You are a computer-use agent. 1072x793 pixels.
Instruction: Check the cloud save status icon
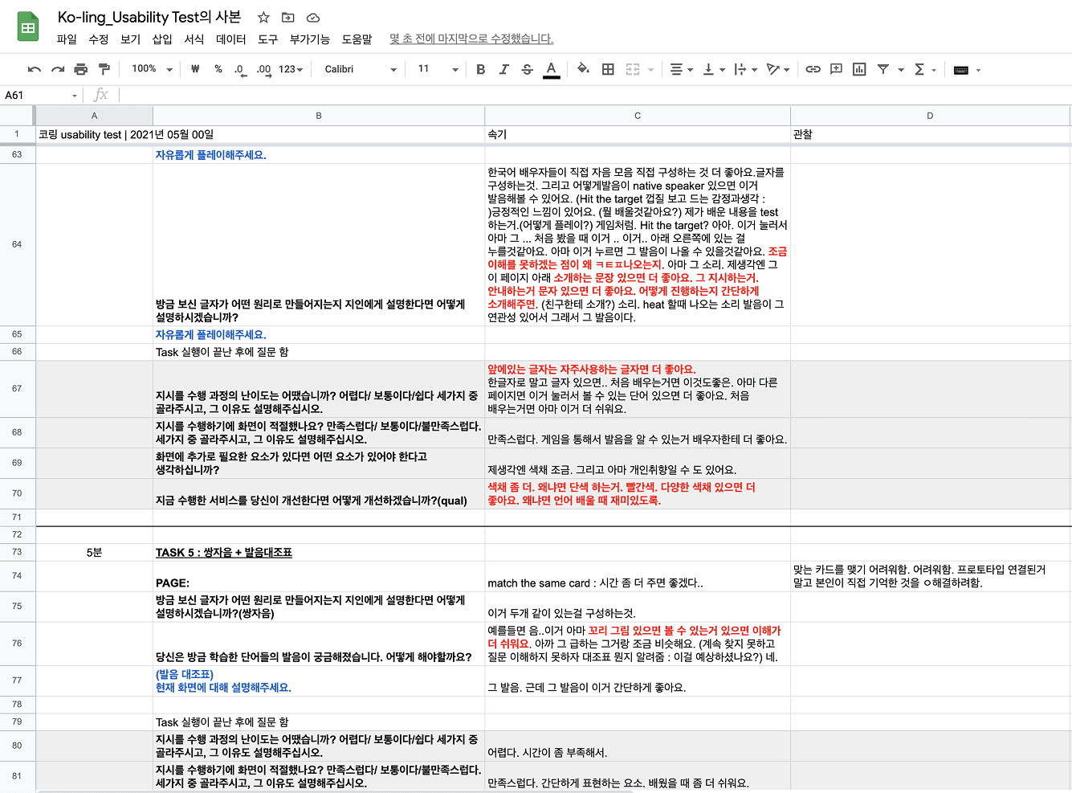313,18
